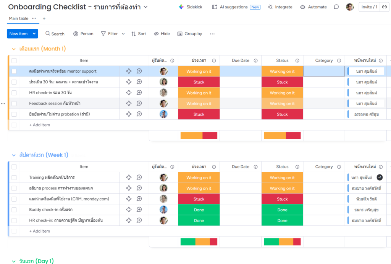Open the Sidekick AI assistant
391x264 pixels.
pos(190,7)
